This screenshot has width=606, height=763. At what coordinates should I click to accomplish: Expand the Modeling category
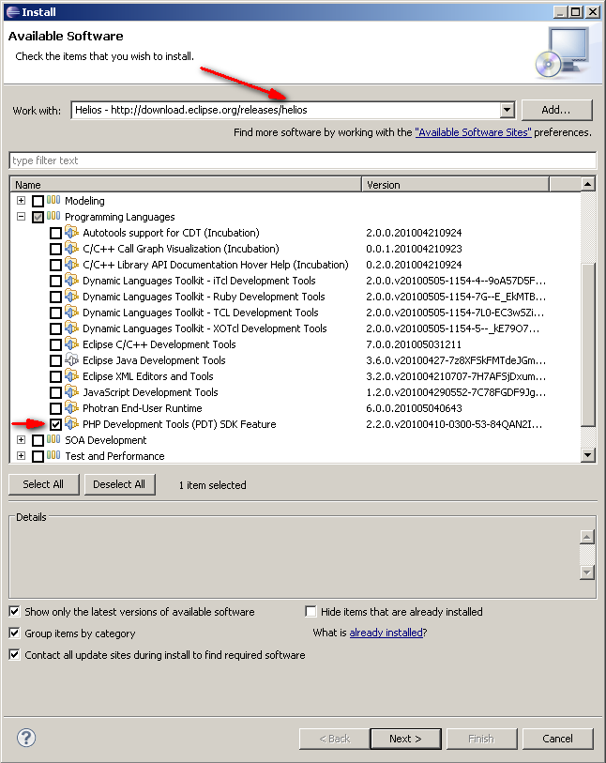21,200
